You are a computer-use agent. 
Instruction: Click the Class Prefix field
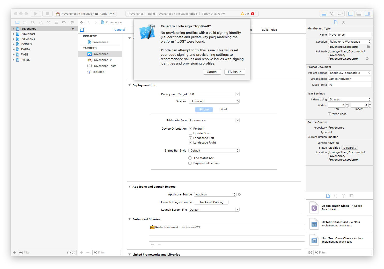(x=350, y=85)
